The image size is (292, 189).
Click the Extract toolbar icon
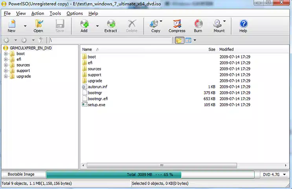[x=111, y=26]
